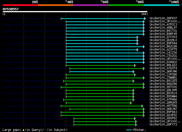Click the cyan alignment bar for UniRef100_Q9FR37
This screenshot has width=182, height=132.
(x=103, y=18)
